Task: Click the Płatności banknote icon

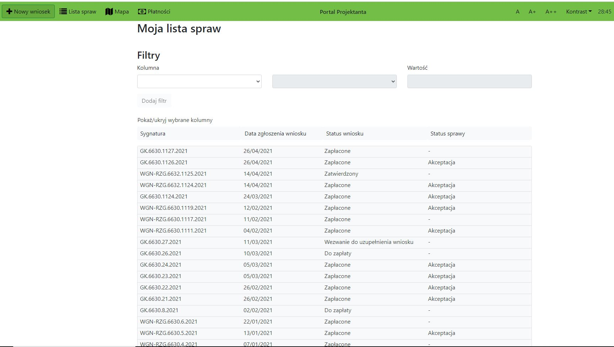Action: (x=142, y=11)
